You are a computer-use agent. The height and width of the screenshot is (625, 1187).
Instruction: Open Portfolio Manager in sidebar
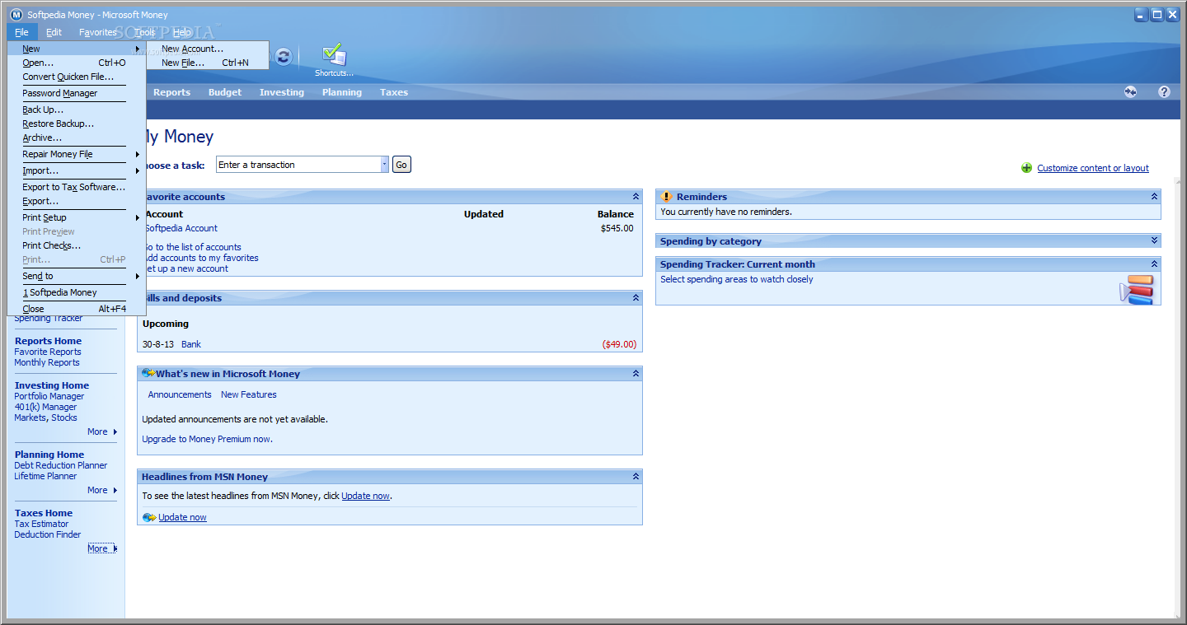pos(49,396)
